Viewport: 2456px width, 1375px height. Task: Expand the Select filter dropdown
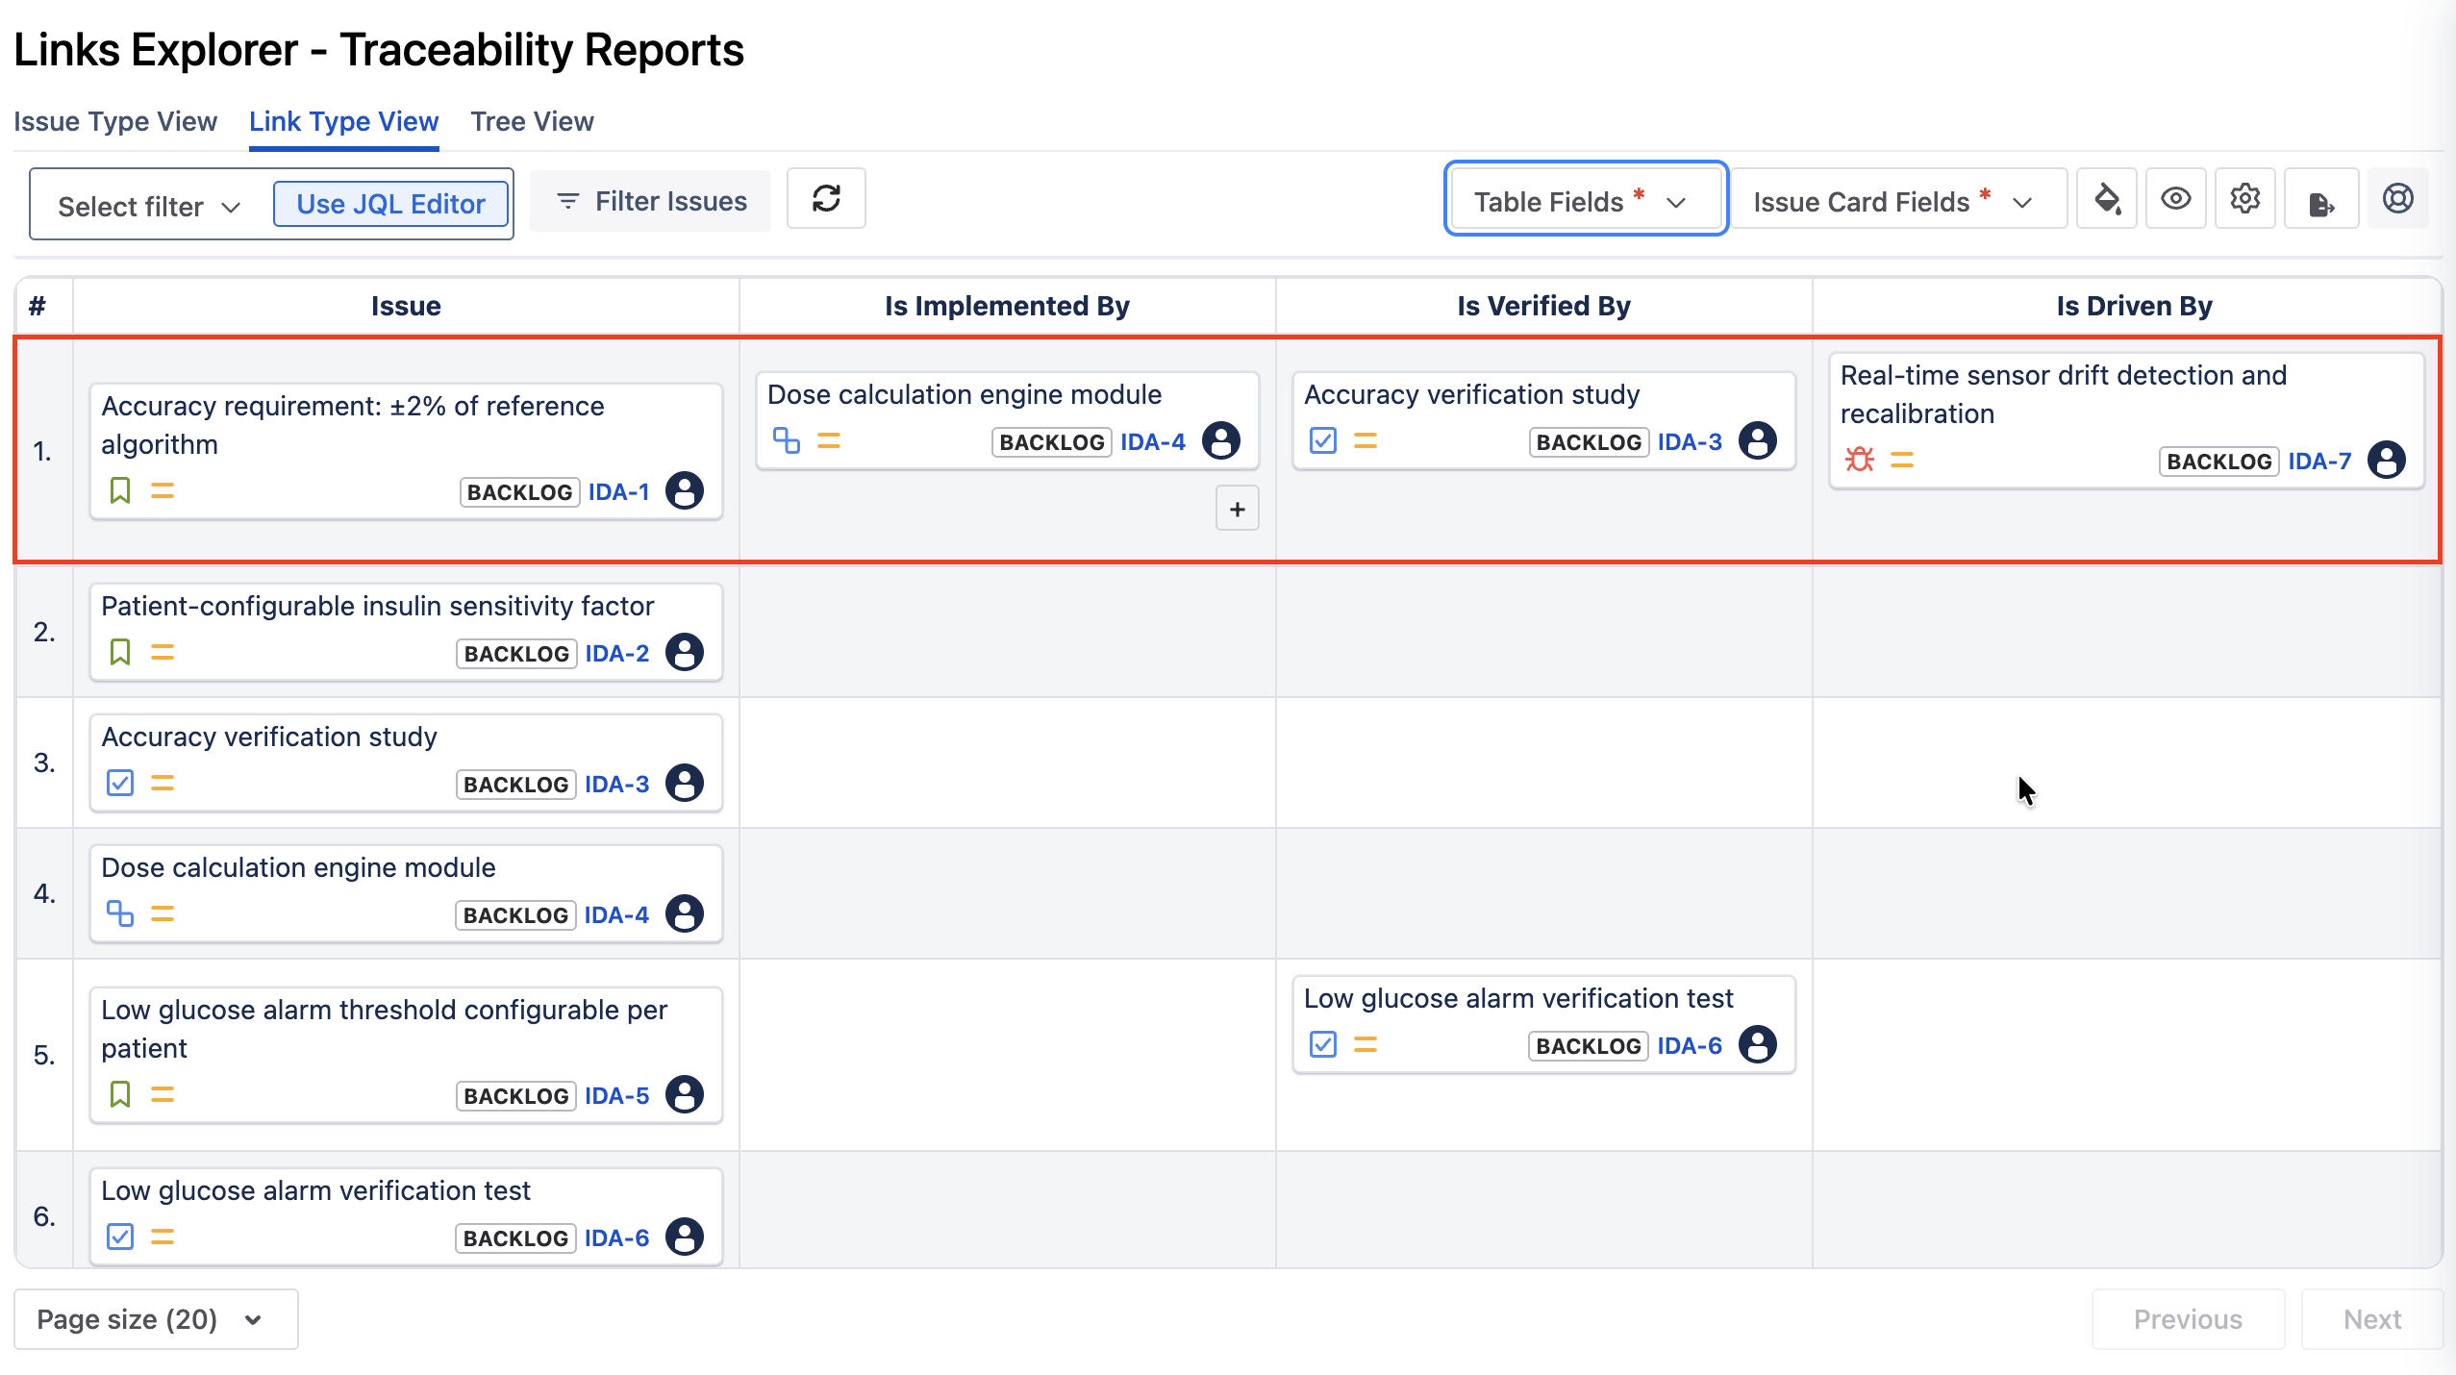click(148, 207)
